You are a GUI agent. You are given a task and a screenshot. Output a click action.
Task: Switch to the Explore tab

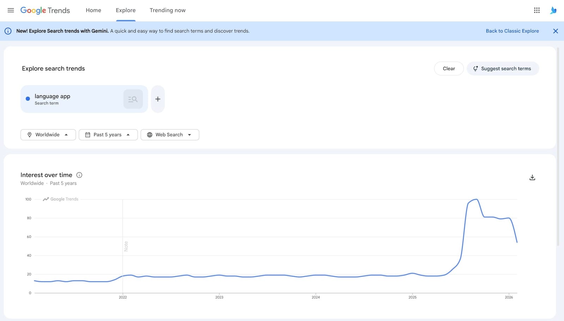125,10
